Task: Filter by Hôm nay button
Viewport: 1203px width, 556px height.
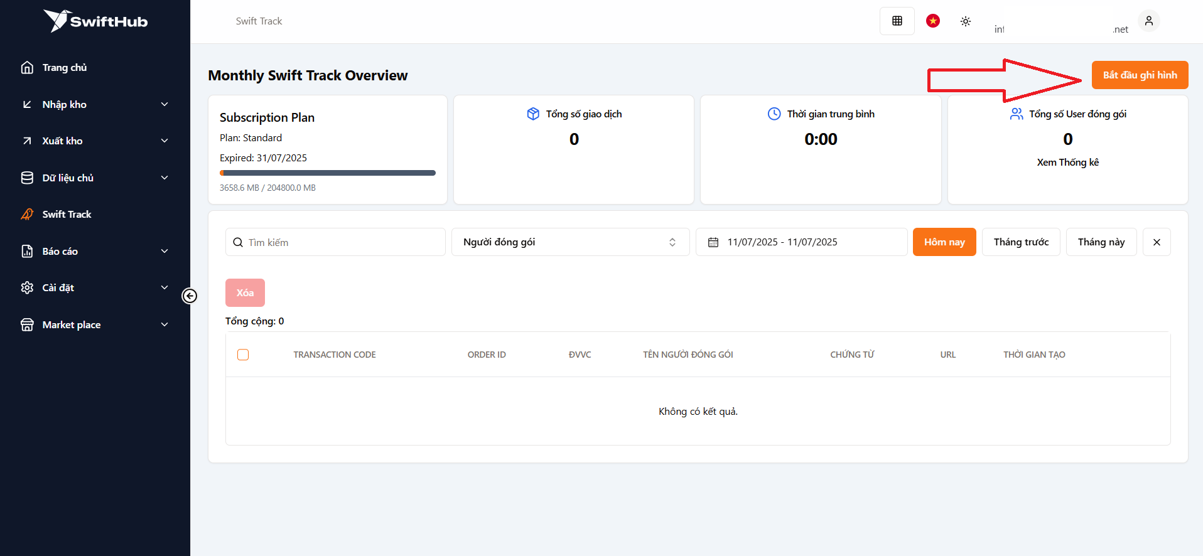Action: pos(944,242)
